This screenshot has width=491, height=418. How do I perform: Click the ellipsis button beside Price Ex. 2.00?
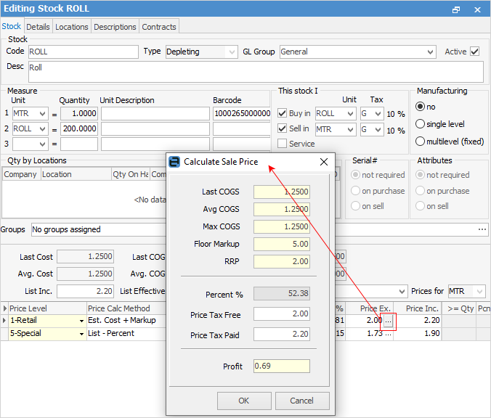click(389, 320)
